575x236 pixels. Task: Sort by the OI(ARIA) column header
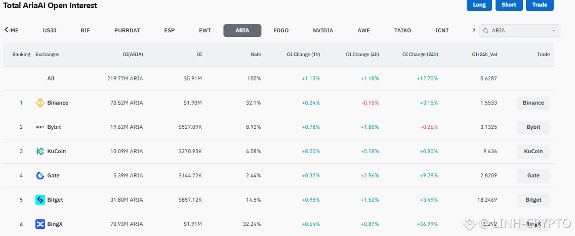[133, 54]
